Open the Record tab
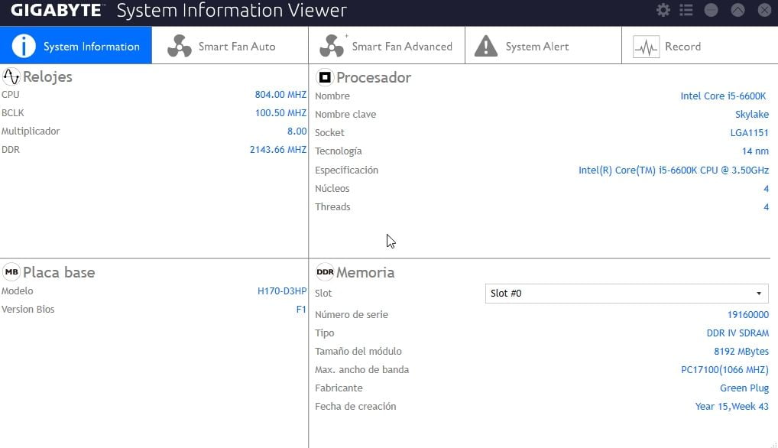778x448 pixels. pos(699,45)
